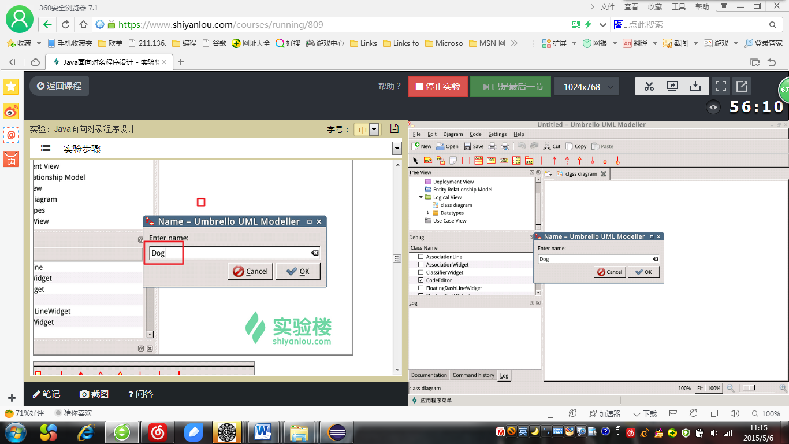Screen dimensions: 789x444
Task: Click the 返回课程 button
Action: tap(59, 86)
